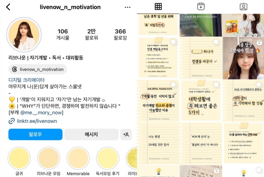
Task: Tap the add-person suggestion icon button
Action: (126, 135)
